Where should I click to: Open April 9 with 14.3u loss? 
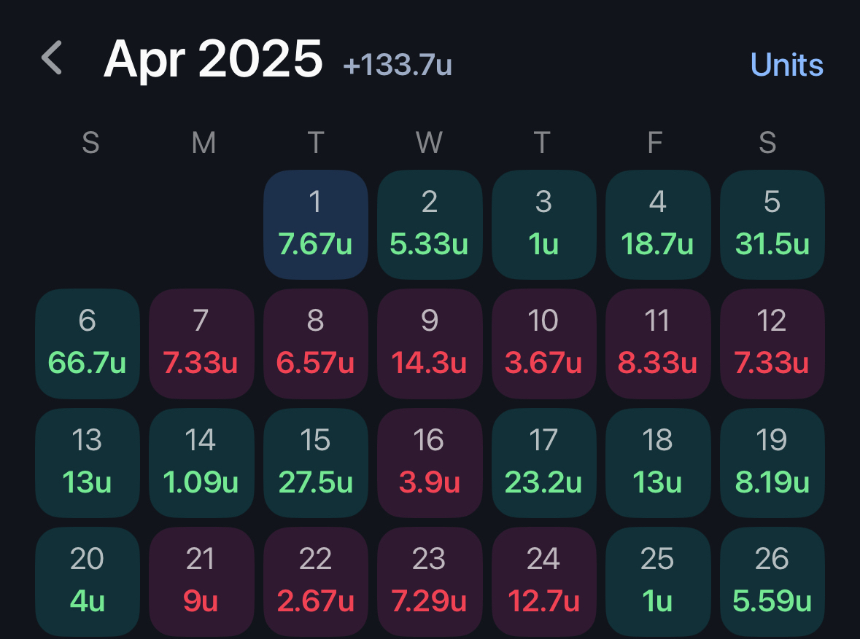(430, 343)
